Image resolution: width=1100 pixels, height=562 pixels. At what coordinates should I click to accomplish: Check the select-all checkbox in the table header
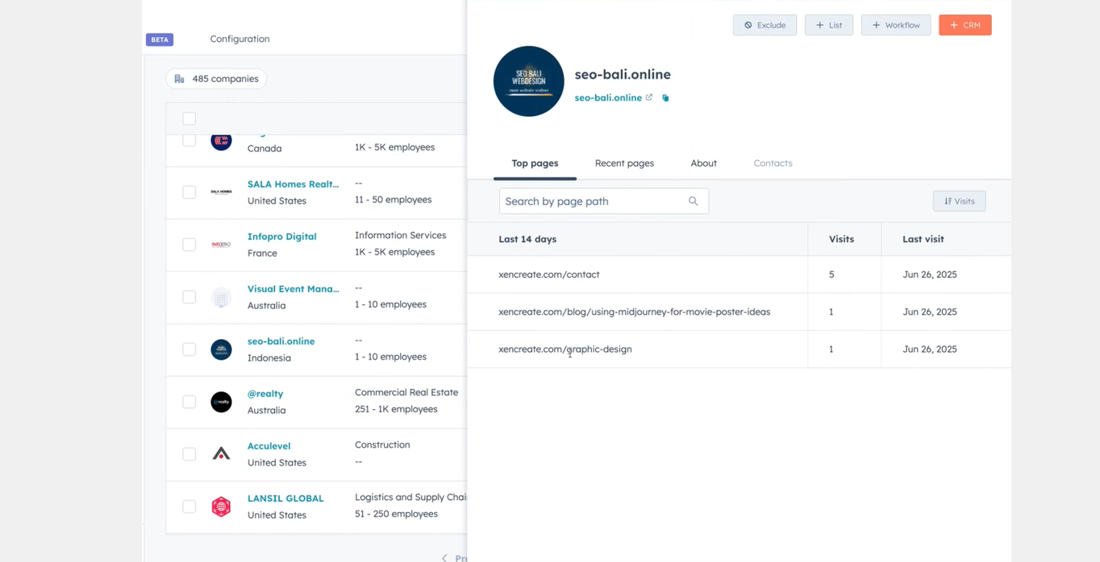[189, 118]
